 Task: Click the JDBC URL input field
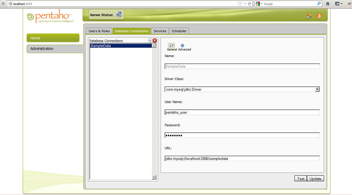pyautogui.click(x=242, y=159)
